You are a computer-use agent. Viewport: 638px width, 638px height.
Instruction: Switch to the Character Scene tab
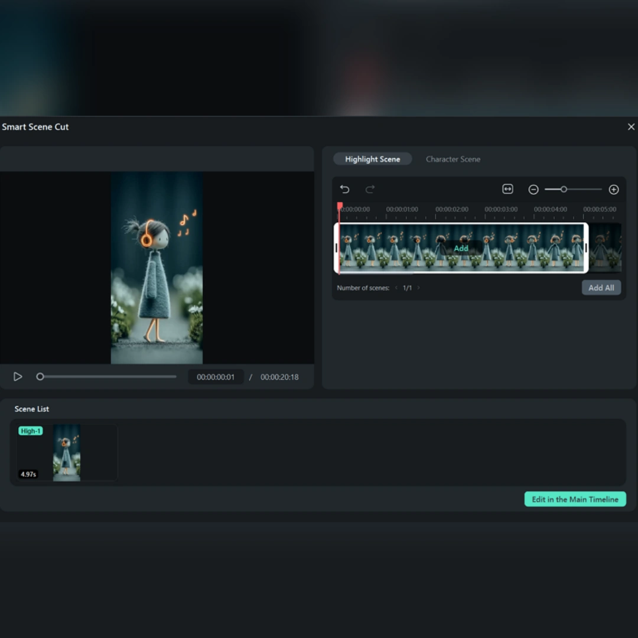pyautogui.click(x=453, y=159)
